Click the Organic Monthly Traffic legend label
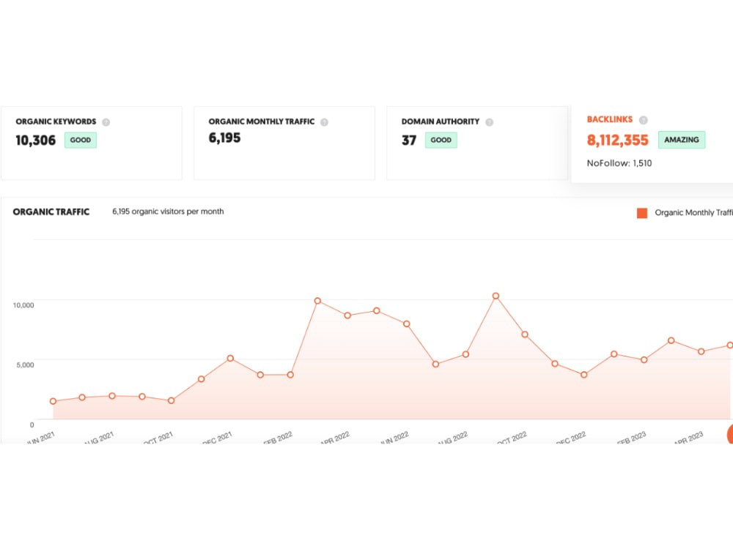733x549 pixels. tap(693, 213)
